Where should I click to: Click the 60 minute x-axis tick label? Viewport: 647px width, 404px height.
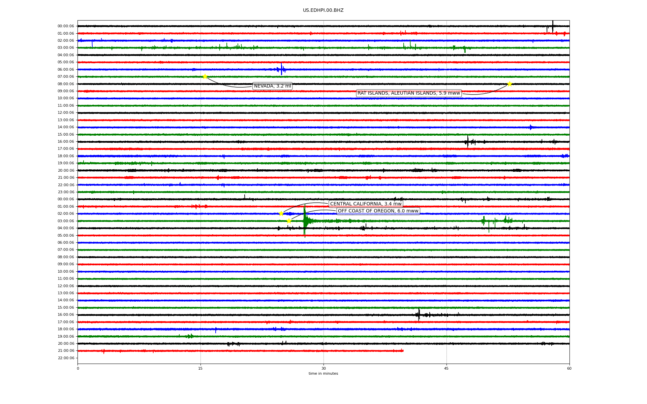(x=569, y=368)
